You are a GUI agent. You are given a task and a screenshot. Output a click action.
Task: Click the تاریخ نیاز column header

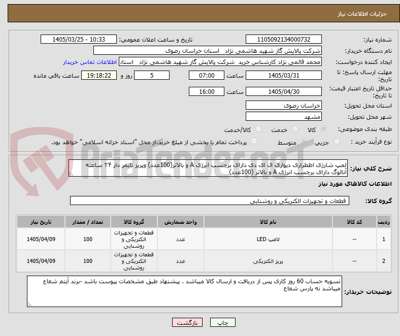point(41,222)
